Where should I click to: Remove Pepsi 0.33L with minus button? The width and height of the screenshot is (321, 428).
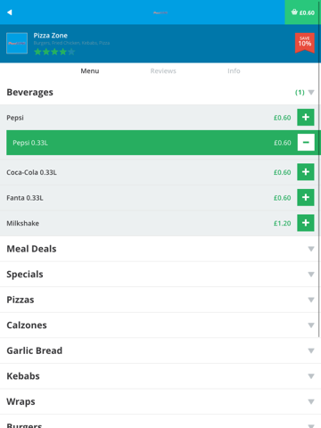(306, 143)
